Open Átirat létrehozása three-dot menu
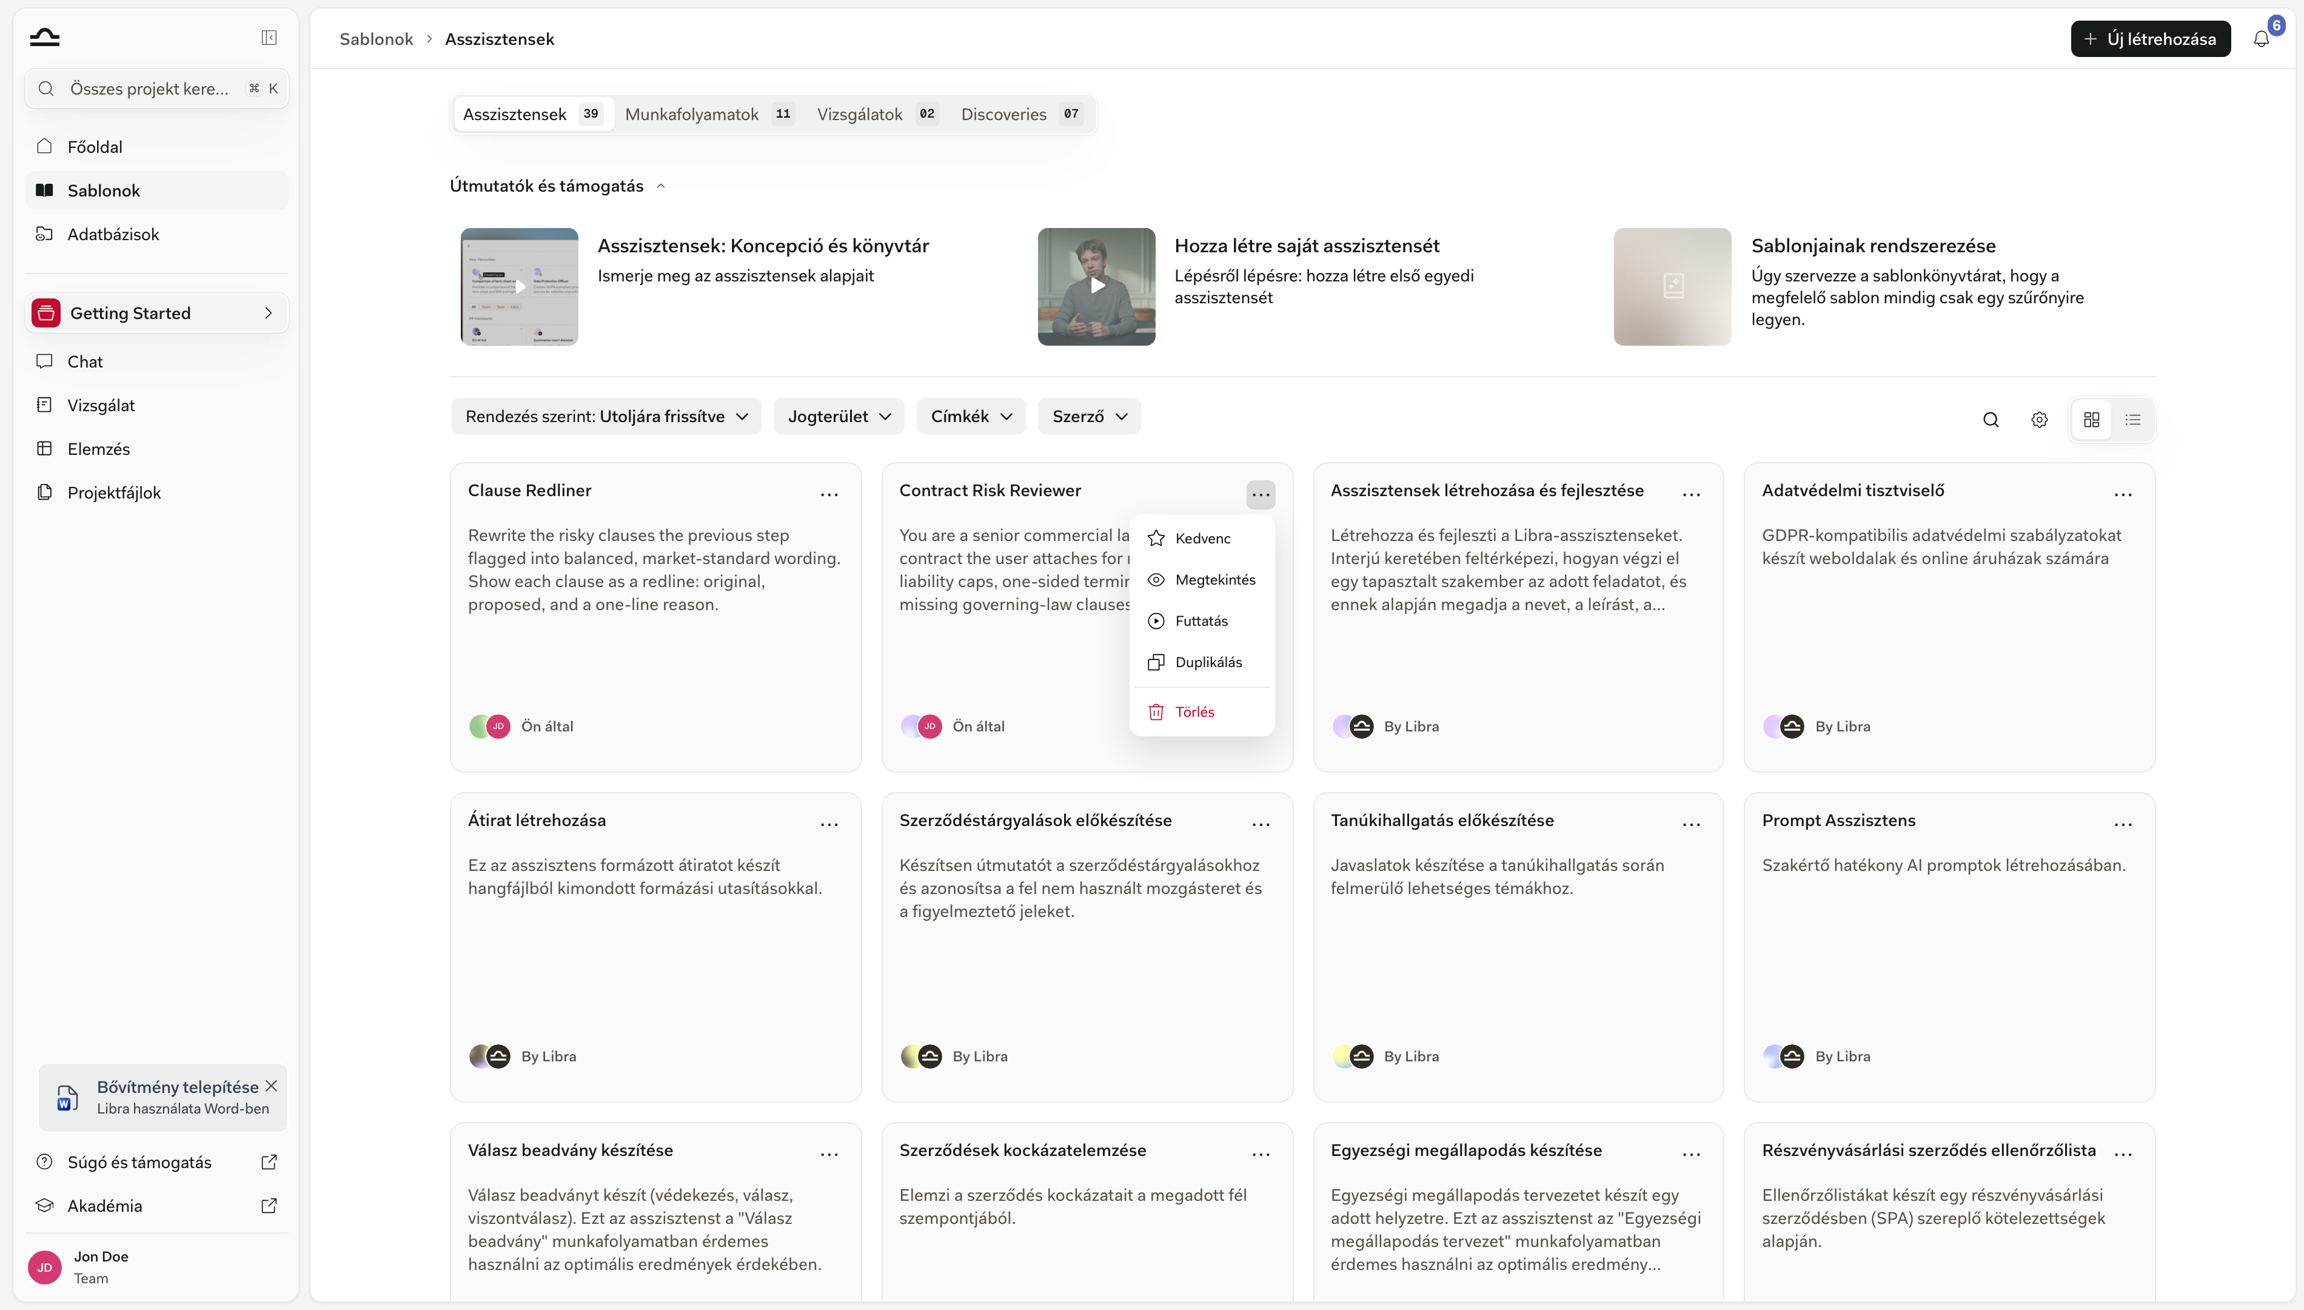The height and width of the screenshot is (1310, 2304). click(x=829, y=824)
